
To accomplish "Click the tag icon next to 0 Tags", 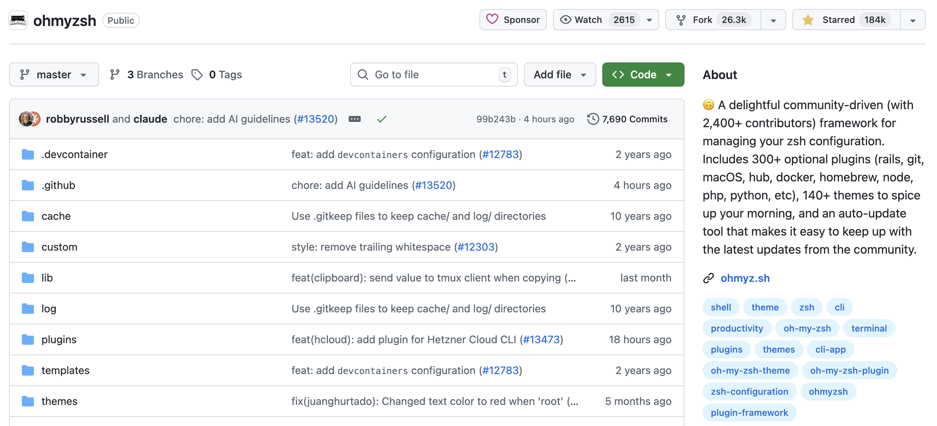I will click(x=197, y=75).
